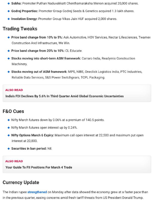Click the second ALSO READ label
This screenshot has width=154, height=202.
(x=14, y=161)
